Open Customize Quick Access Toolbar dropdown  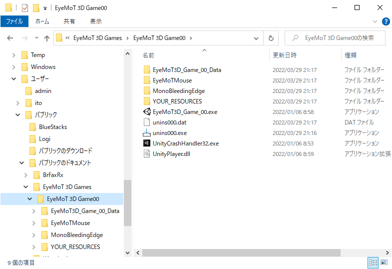45,8
